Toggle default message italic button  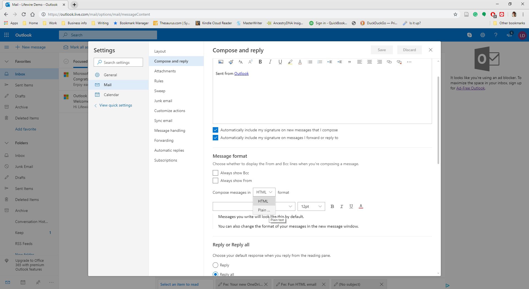[342, 206]
